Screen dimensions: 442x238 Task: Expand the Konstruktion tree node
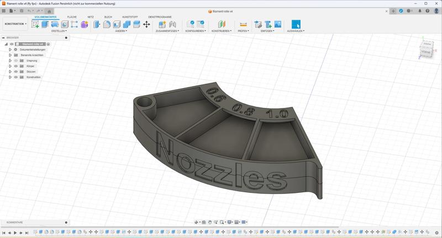click(10, 77)
